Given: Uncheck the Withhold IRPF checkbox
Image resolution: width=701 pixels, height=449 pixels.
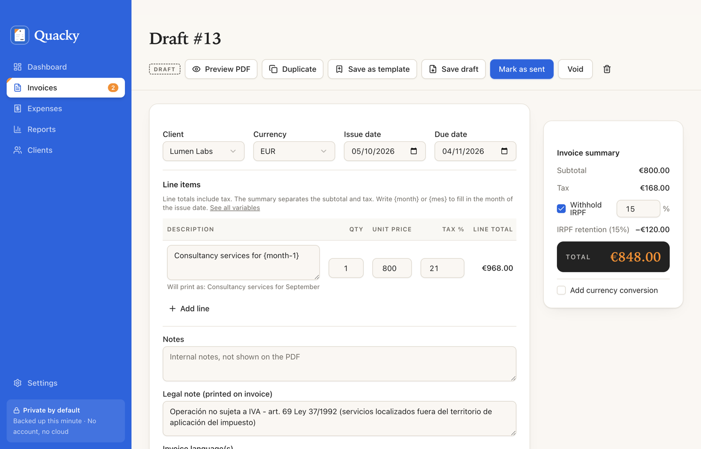Looking at the screenshot, I should pyautogui.click(x=561, y=209).
